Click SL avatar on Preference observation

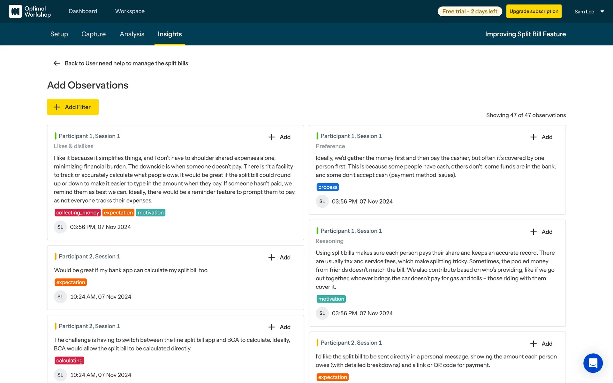pyautogui.click(x=322, y=201)
